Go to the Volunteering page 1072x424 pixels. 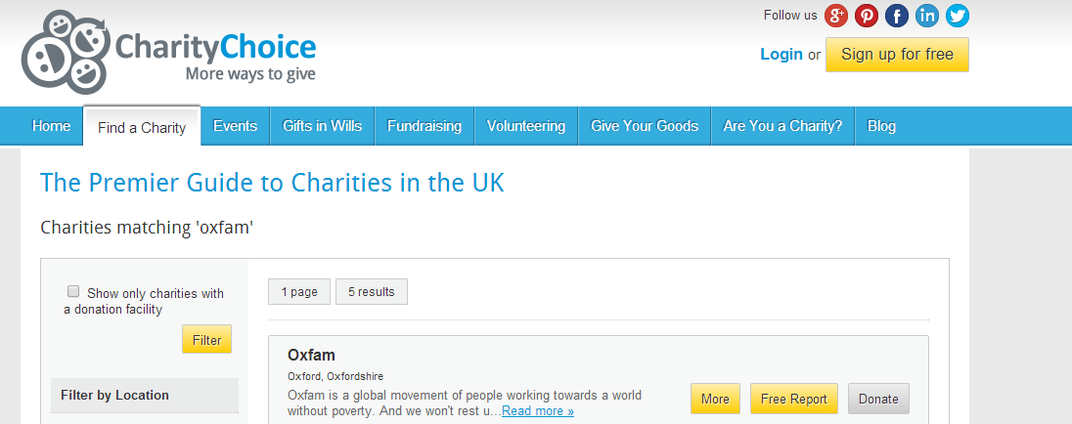[526, 126]
